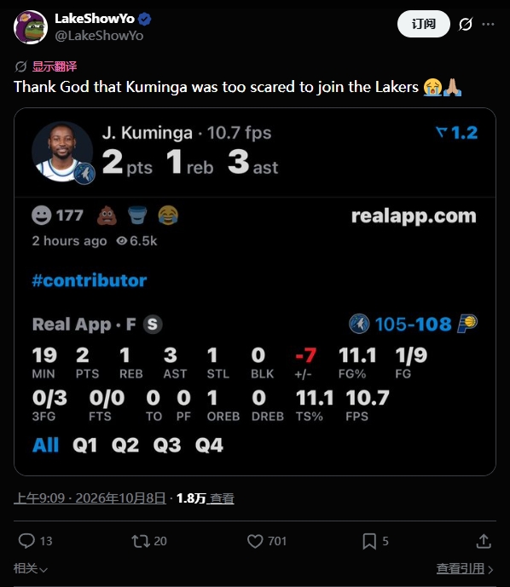Click the laughing-crying emoji reaction

[168, 216]
